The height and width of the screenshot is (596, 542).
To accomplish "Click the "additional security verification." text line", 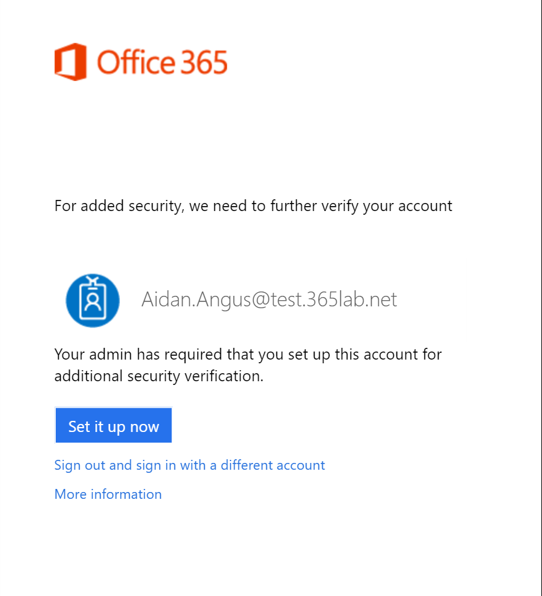I will [x=159, y=376].
